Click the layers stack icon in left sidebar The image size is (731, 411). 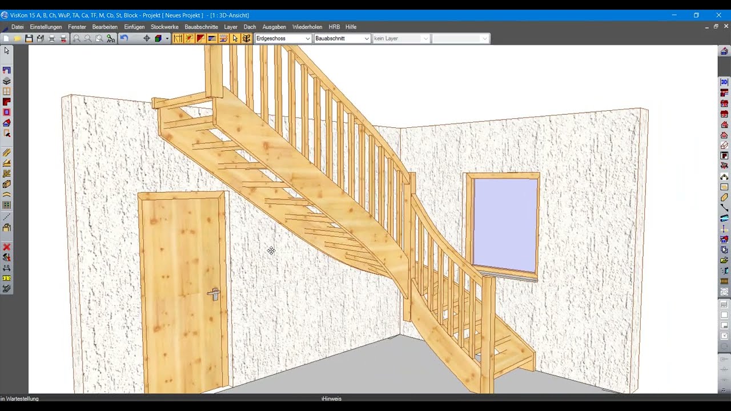click(x=7, y=80)
